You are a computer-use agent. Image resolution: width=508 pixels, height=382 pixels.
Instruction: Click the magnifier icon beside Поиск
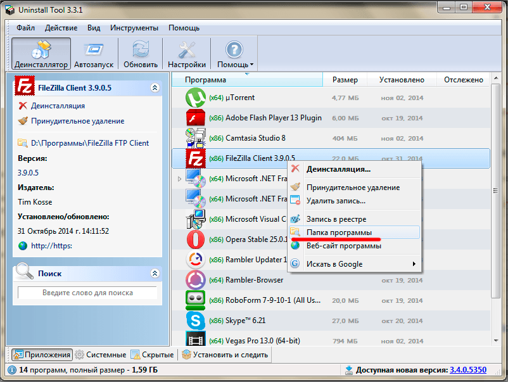click(x=25, y=271)
